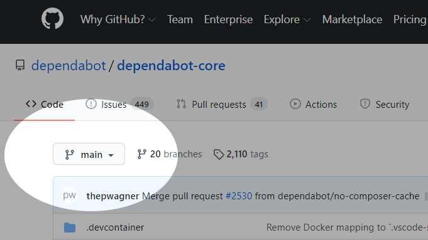Open the .devcontainer folder
The height and width of the screenshot is (240, 428).
115,227
